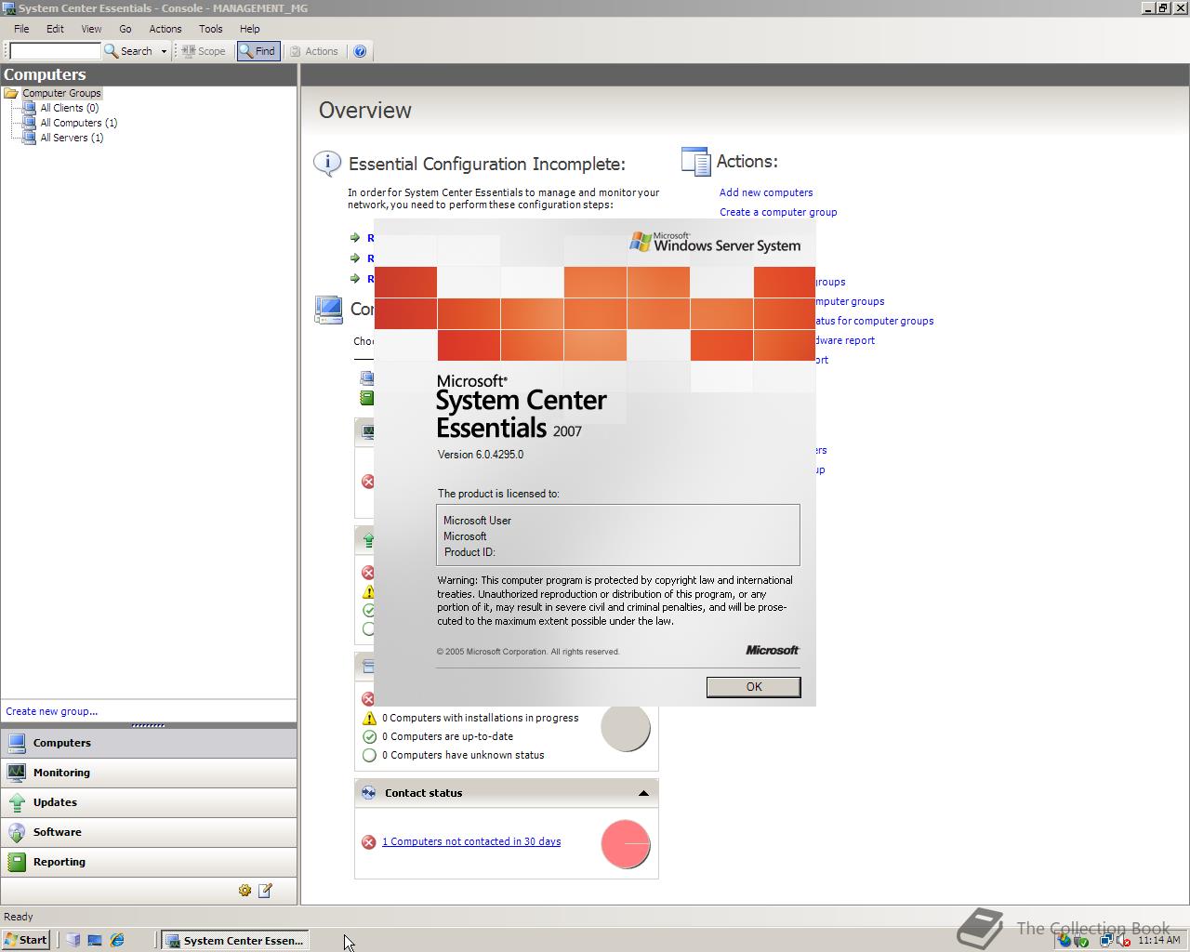Open the Software navigation section
Image resolution: width=1190 pixels, height=952 pixels.
pyautogui.click(x=149, y=832)
